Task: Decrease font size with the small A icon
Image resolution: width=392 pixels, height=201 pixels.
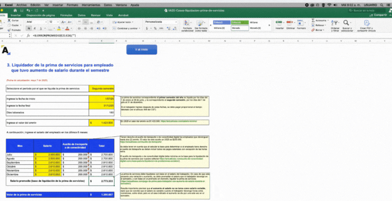Action: 70,22
